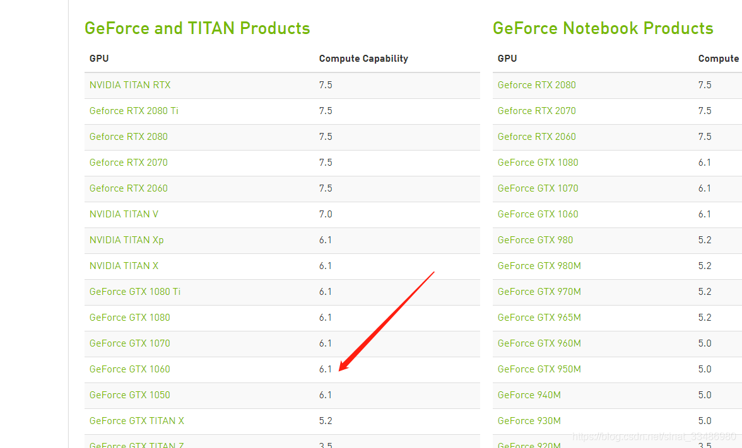
Task: Open the GeForce GTX 965M link
Action: tap(539, 318)
